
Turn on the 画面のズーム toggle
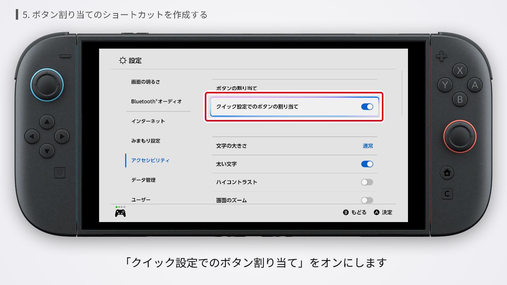tap(367, 200)
